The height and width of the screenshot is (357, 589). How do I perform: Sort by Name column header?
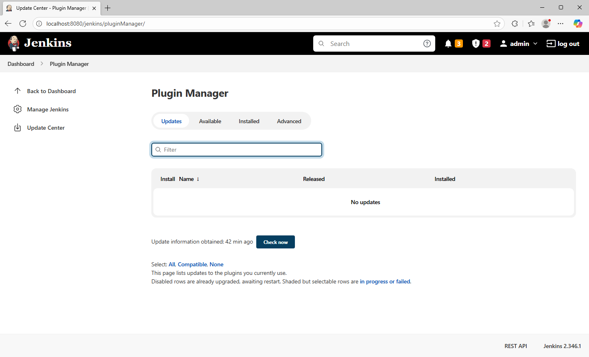[186, 179]
